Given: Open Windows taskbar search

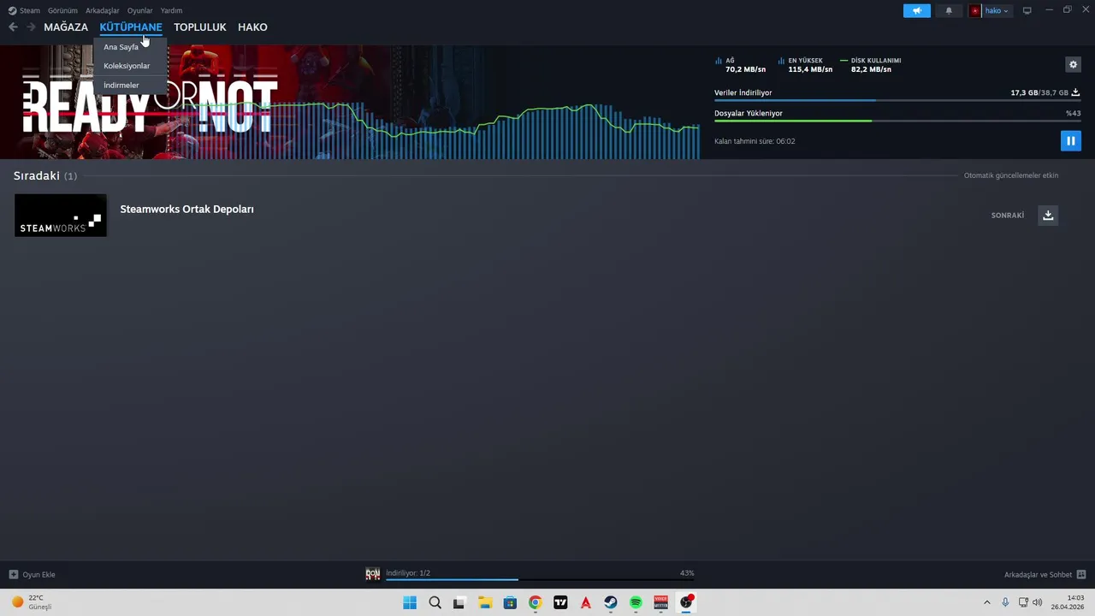Looking at the screenshot, I should click(435, 602).
